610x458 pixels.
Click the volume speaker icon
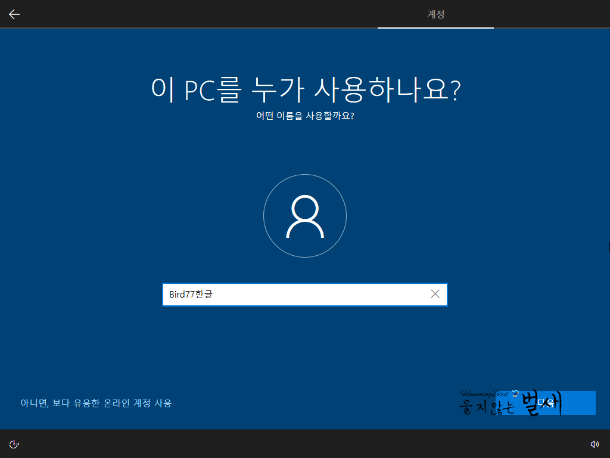click(595, 444)
